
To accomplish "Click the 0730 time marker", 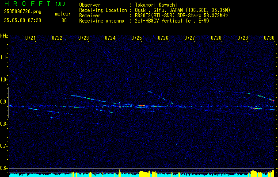I will (269, 38).
